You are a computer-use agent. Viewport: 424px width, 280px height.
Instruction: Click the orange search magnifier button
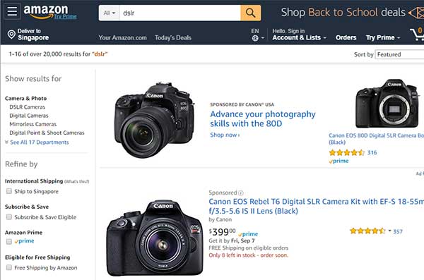(251, 13)
